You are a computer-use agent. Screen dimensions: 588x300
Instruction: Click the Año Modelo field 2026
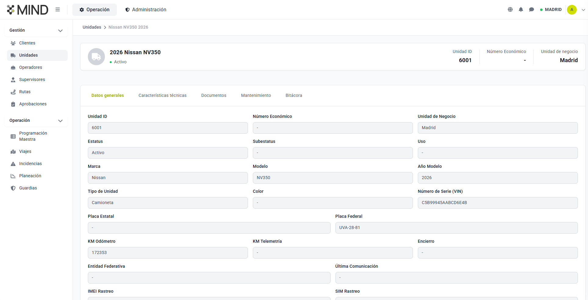[x=498, y=178]
